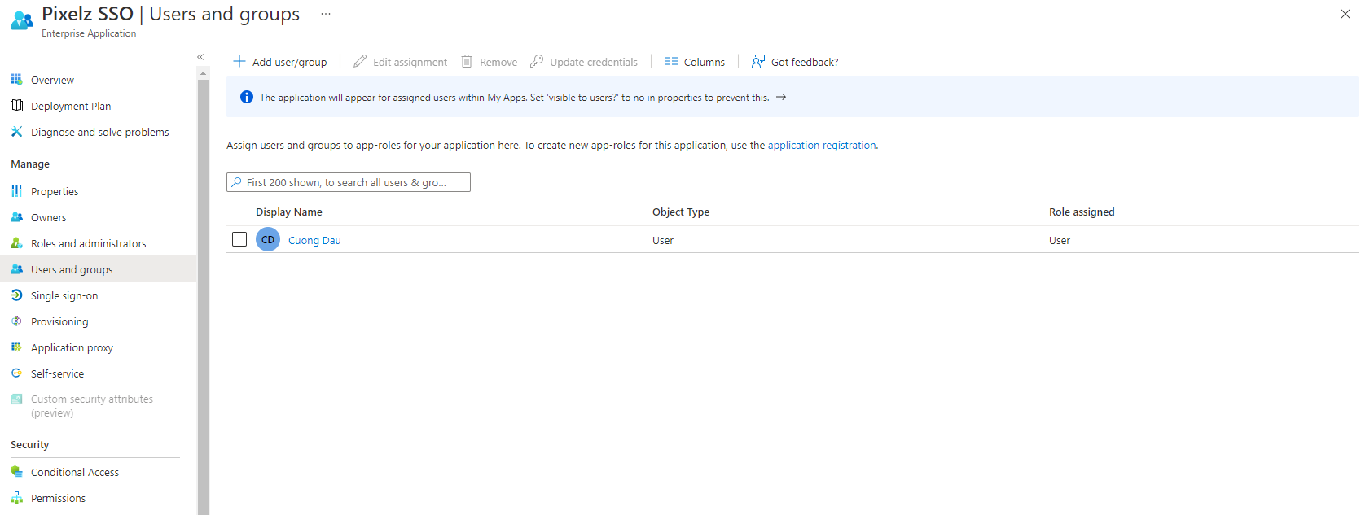Viewport: 1361px width, 515px height.
Task: Click the CD avatar circle
Action: tap(268, 239)
